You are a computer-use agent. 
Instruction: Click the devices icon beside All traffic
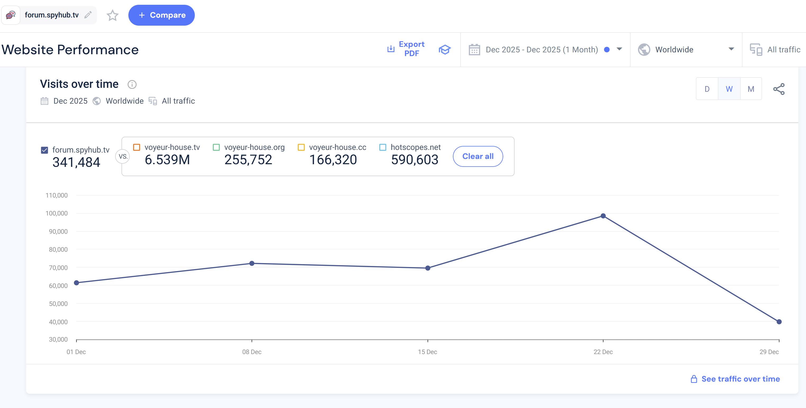(x=756, y=50)
